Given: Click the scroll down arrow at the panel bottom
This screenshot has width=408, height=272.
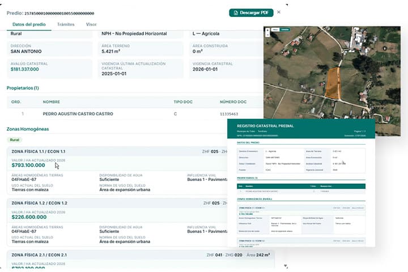Looking at the screenshot, I should click(286, 266).
